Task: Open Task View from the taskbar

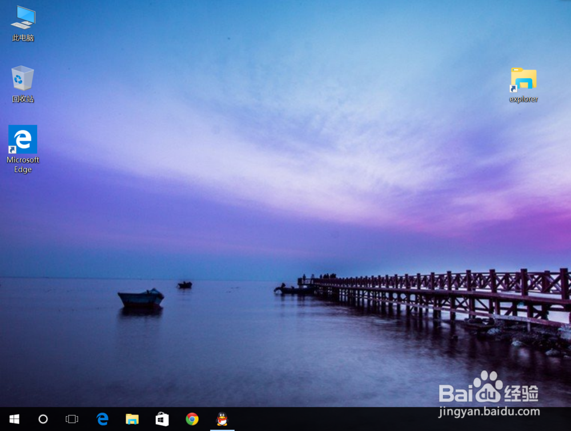Action: [x=72, y=419]
